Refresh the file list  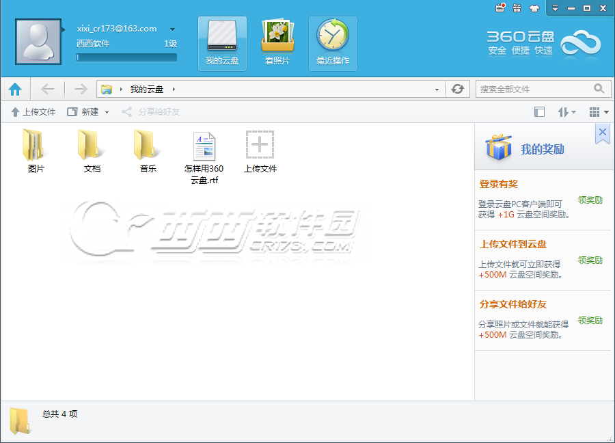tap(457, 89)
